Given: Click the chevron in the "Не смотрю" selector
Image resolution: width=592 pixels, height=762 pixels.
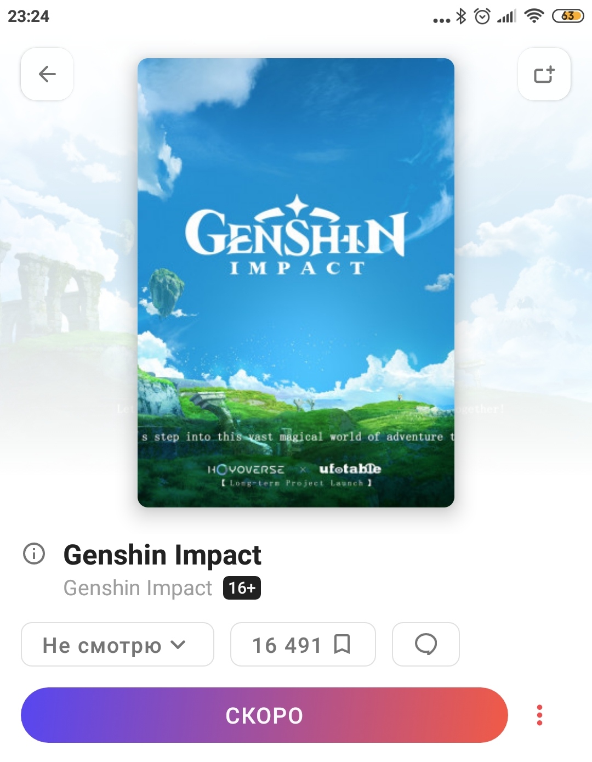Looking at the screenshot, I should coord(178,645).
